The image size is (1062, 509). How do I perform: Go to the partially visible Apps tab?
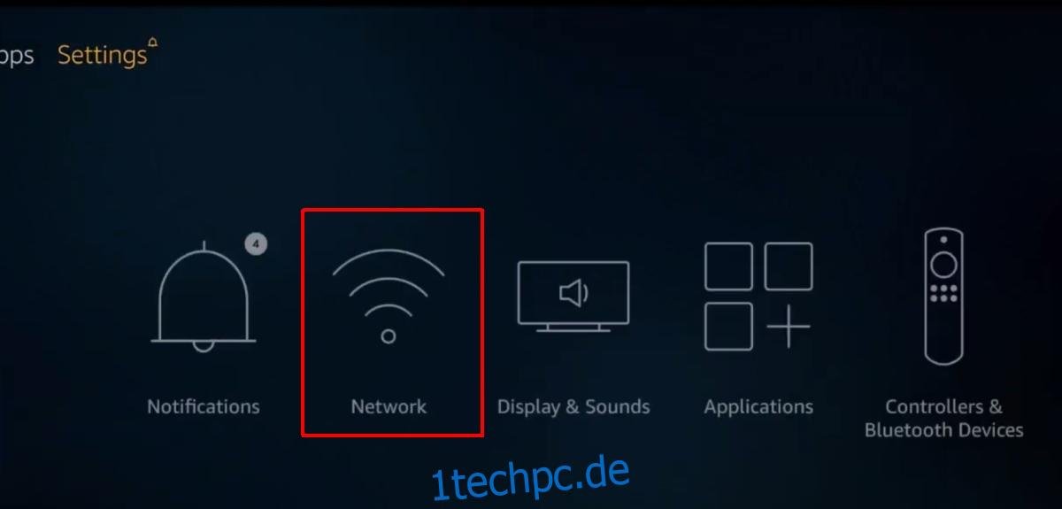point(16,57)
